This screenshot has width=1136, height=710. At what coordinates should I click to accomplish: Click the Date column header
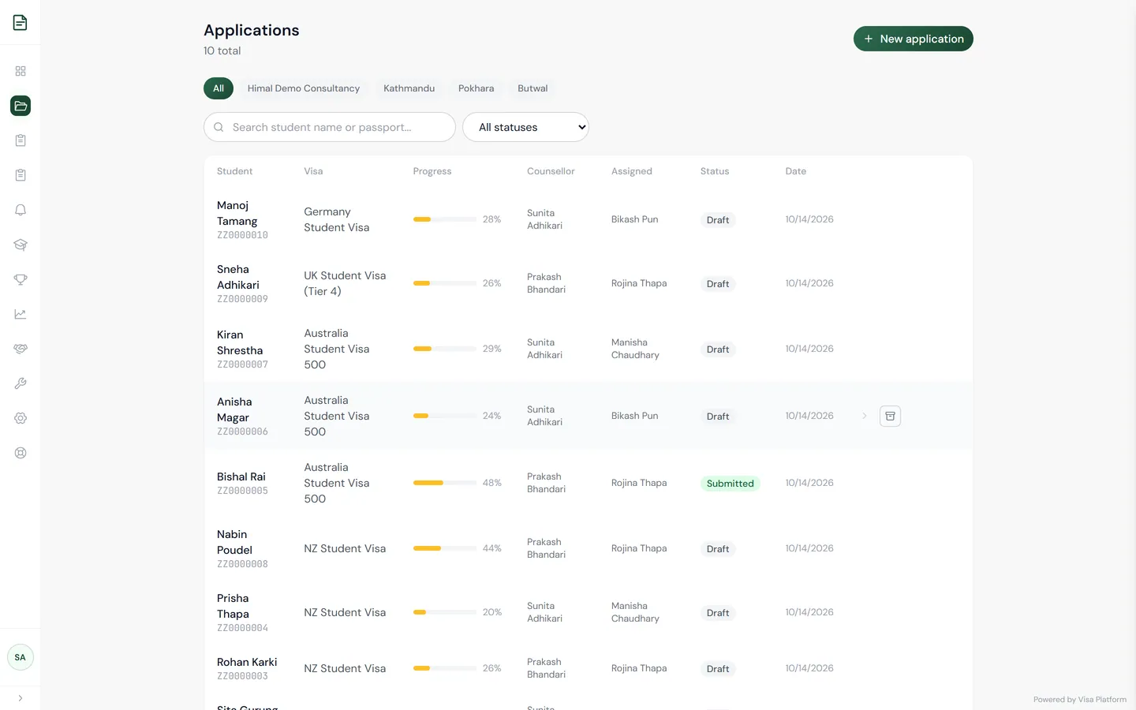point(796,171)
